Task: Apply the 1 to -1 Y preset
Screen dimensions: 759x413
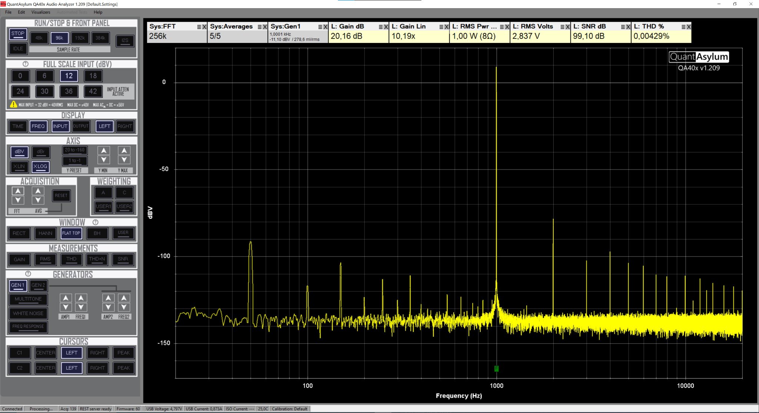Action: (75, 161)
